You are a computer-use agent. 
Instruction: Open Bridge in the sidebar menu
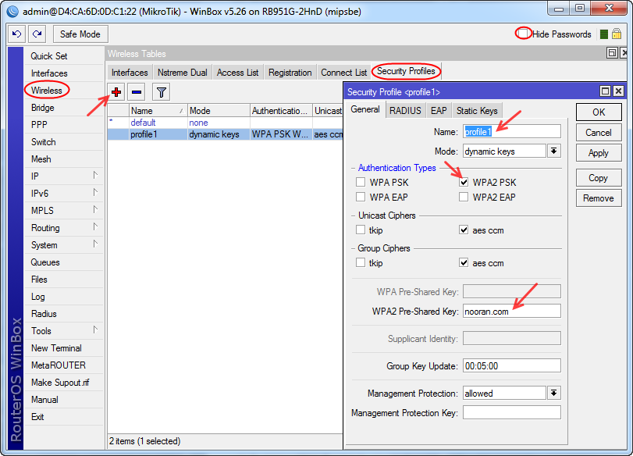64,108
